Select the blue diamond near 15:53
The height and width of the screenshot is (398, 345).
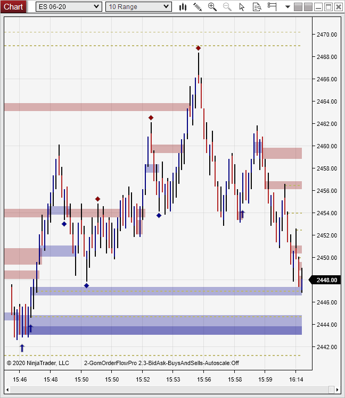click(x=159, y=216)
